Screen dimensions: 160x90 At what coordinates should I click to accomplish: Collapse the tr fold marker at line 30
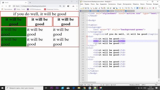(x=87, y=59)
